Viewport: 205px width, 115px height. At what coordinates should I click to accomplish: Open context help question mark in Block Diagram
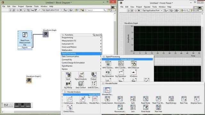109,10
